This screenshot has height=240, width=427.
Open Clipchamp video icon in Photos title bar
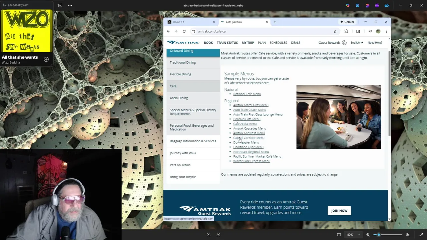click(377, 5)
